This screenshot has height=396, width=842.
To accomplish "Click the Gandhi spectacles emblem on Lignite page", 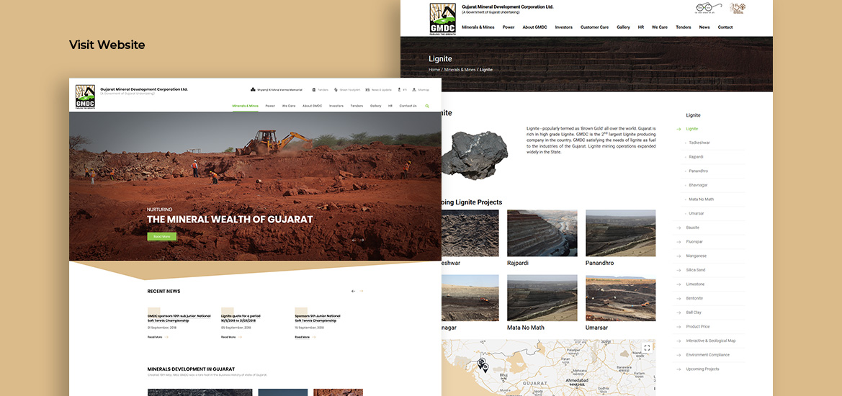I will (x=709, y=7).
